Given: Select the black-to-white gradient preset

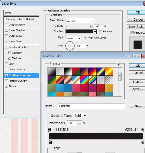Looking at the screenshot, I should click(52, 71).
